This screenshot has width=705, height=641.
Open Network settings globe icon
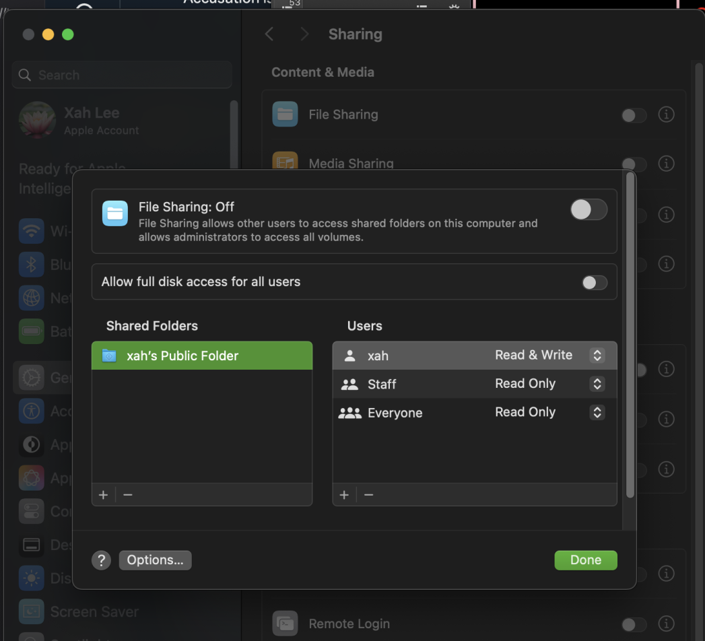32,298
